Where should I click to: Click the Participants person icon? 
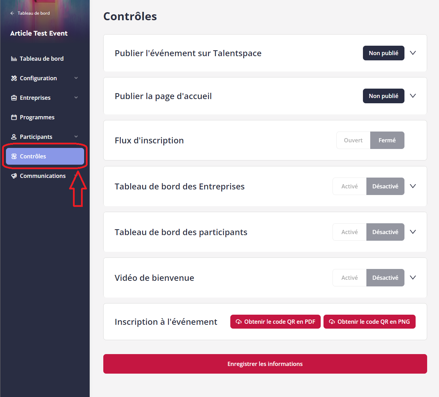(x=14, y=137)
